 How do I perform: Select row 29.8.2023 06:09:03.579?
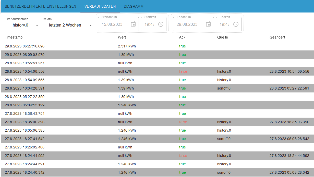click(x=157, y=55)
